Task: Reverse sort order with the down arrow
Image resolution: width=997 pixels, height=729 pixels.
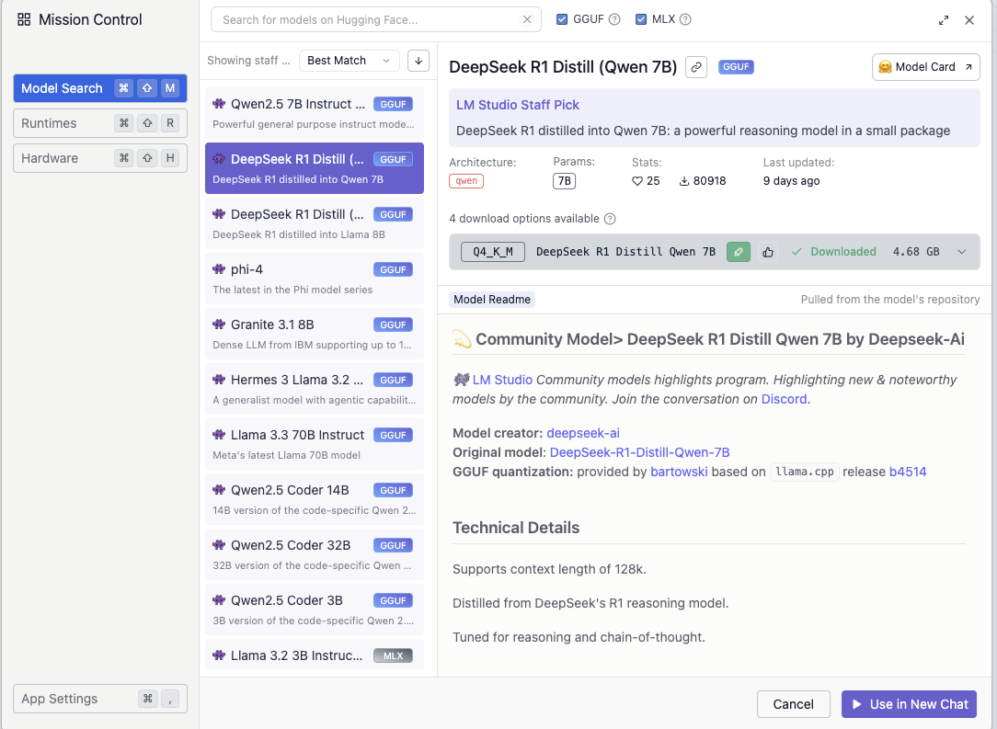Action: coord(418,61)
